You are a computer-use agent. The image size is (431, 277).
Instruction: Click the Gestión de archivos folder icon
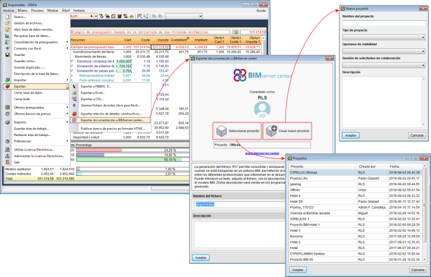click(7, 24)
